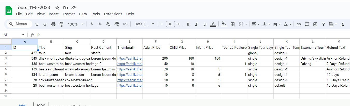
Task: Open the Format menu
Action: tap(69, 14)
